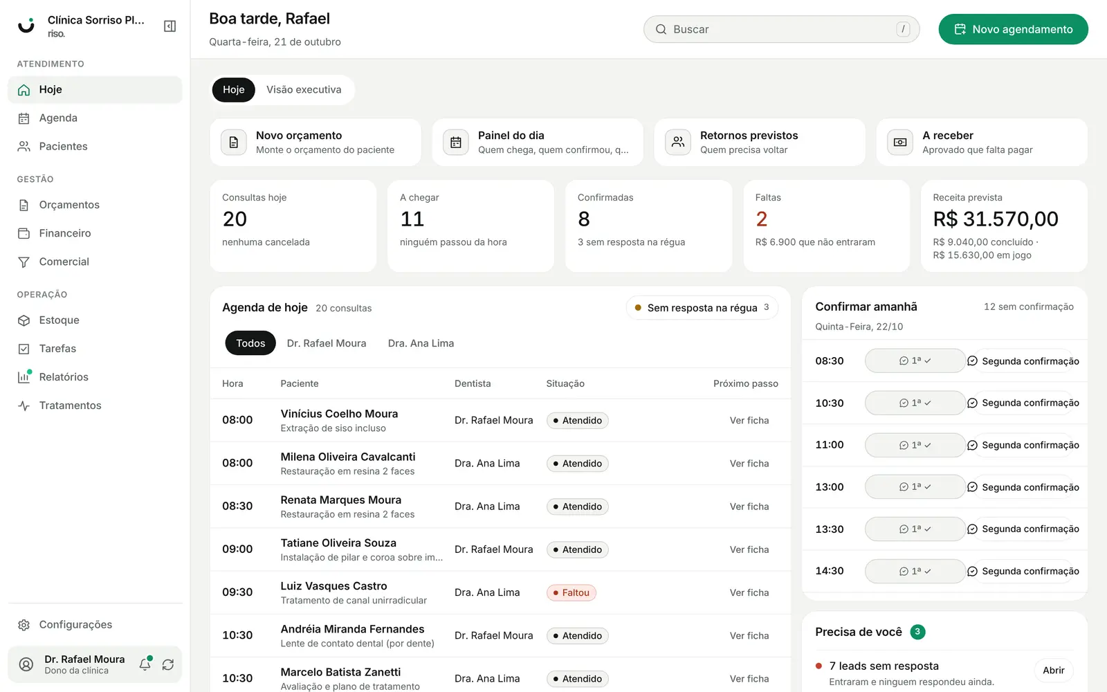
Task: Open Ver ficha for Vinícius Coelho Moura
Action: coord(749,421)
